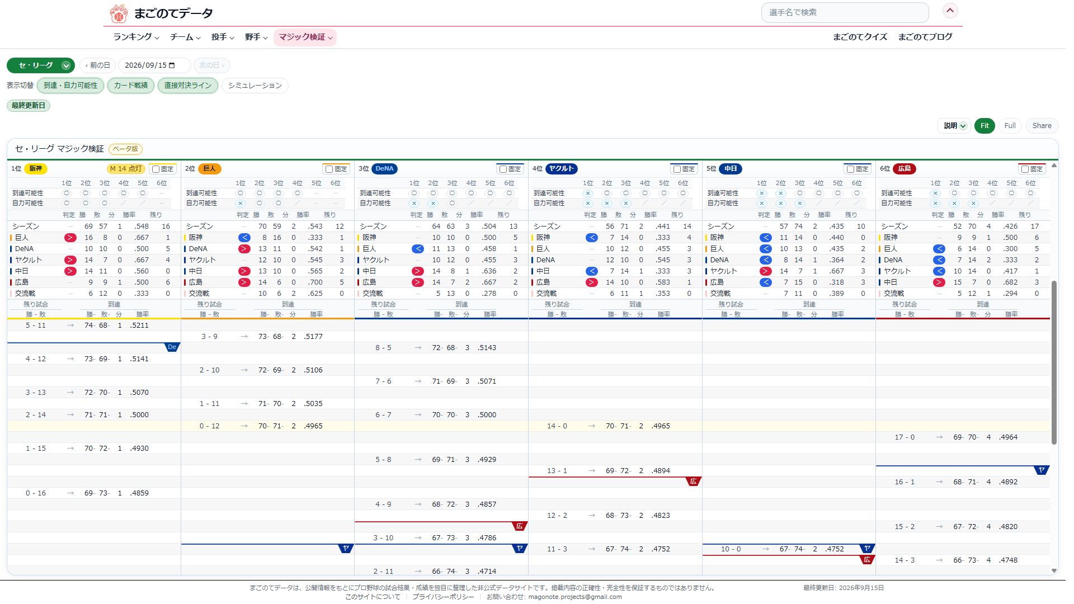This screenshot has height=604, width=1074.
Task: Expand the 投手 menu
Action: [223, 37]
